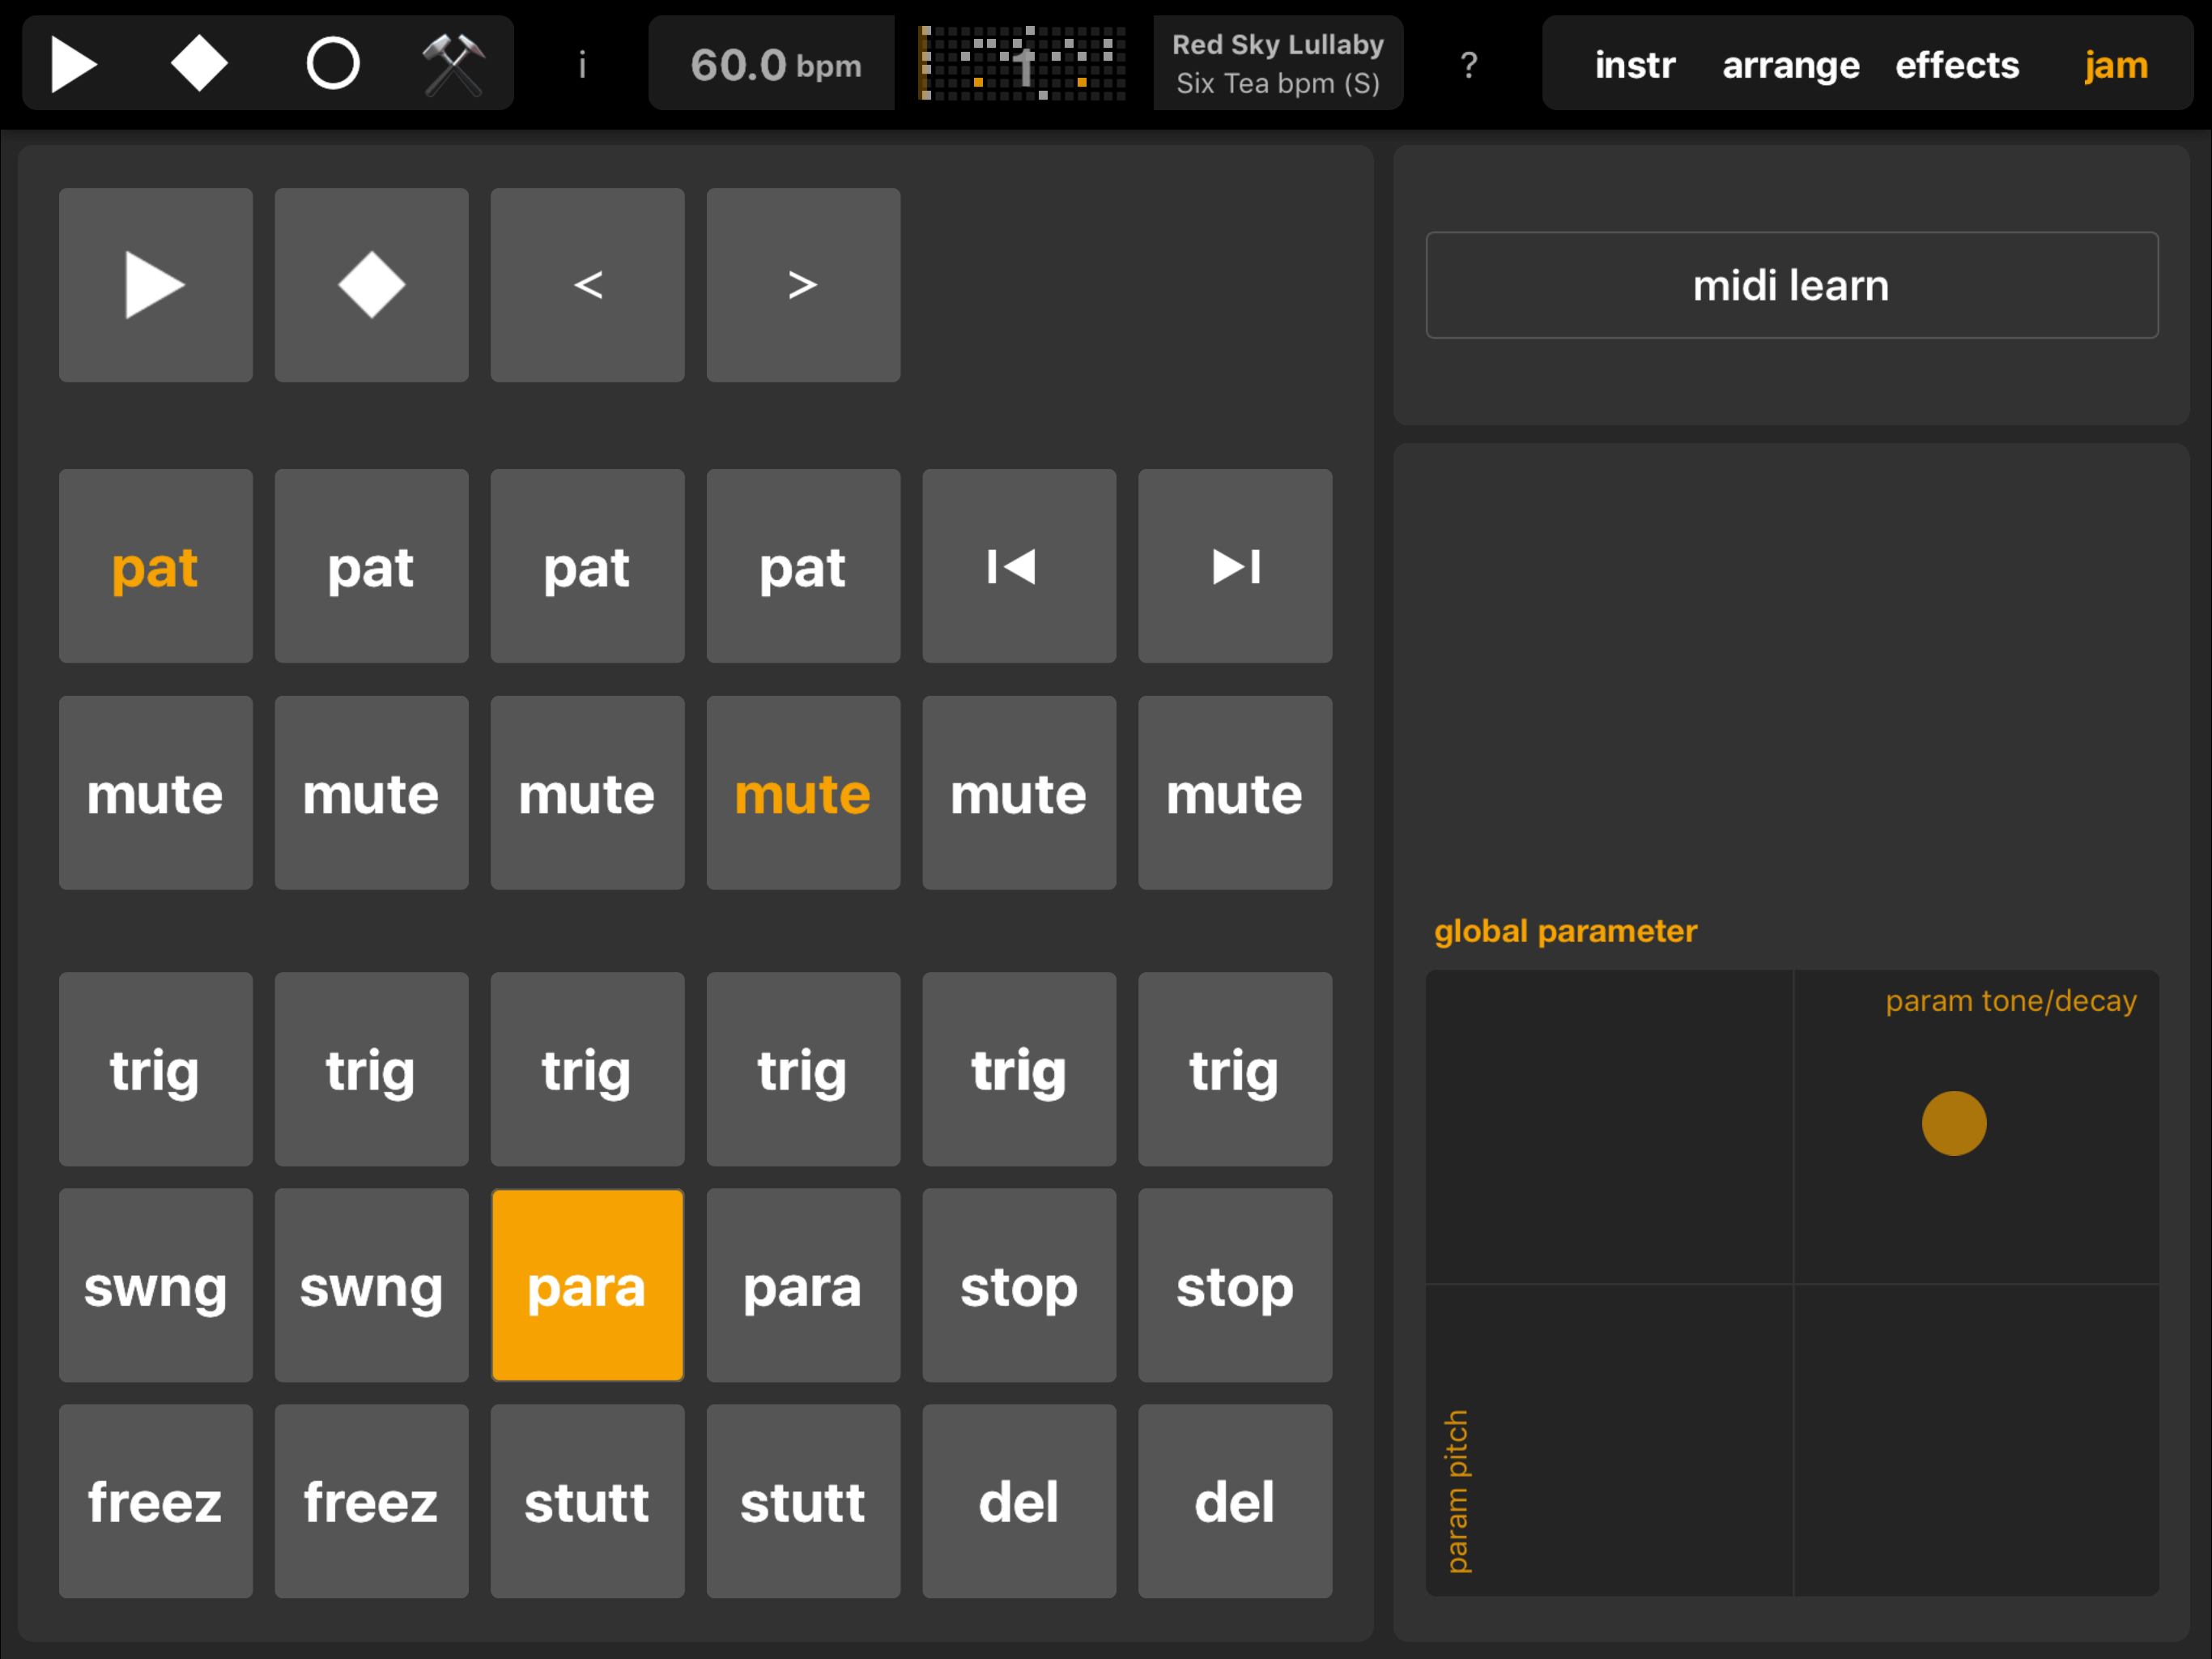Deselect the orange-filled para pad
Screen dimensions: 2212x1659
pyautogui.click(x=588, y=1286)
